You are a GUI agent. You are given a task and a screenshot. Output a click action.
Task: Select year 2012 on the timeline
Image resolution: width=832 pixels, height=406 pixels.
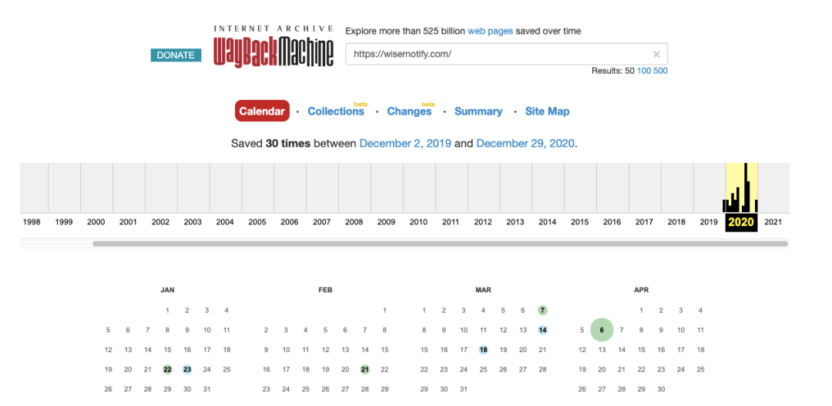(x=483, y=222)
